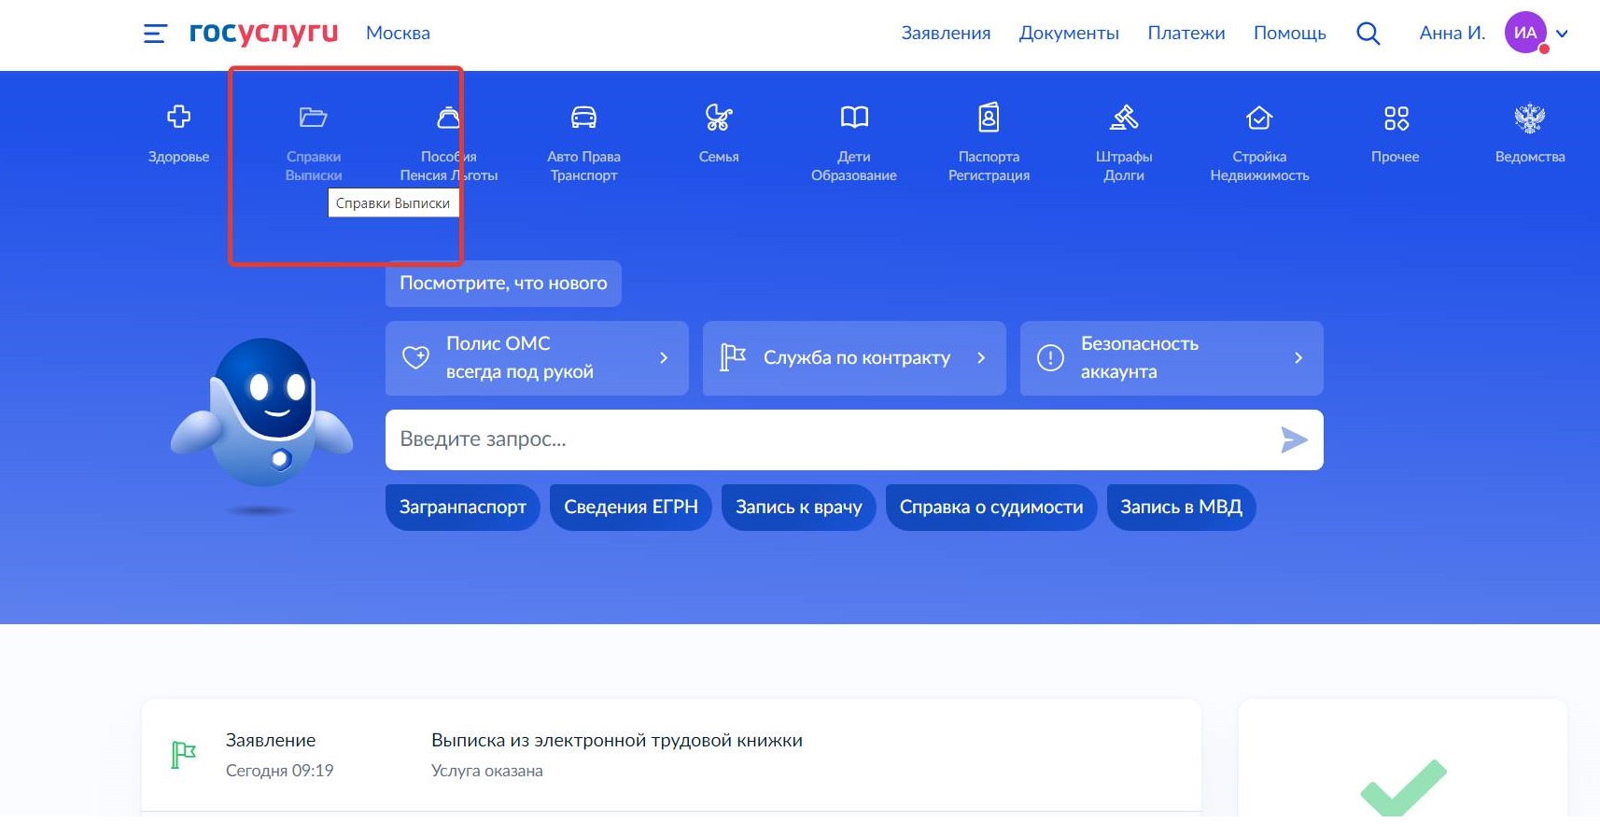Open the Прочее category
This screenshot has width=1600, height=836.
click(1396, 134)
